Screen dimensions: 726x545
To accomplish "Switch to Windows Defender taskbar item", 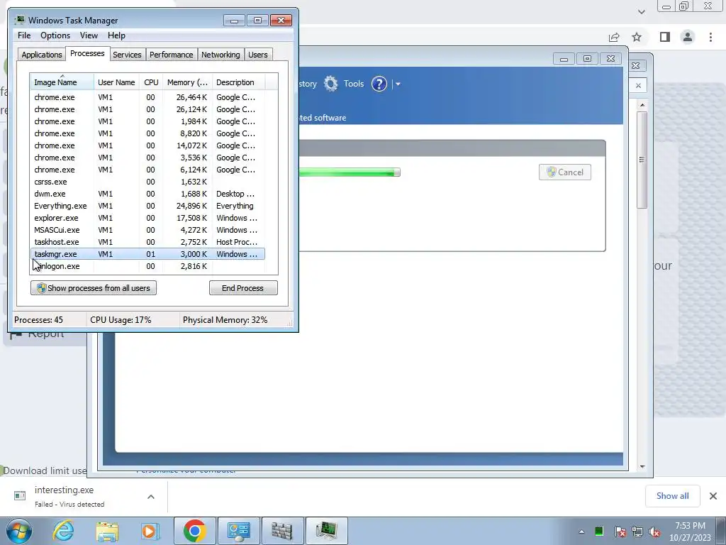I will (282, 531).
